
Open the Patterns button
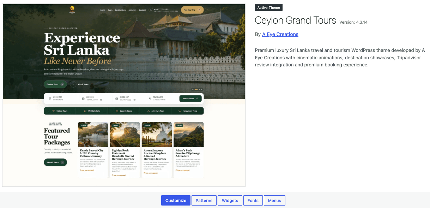tap(204, 200)
